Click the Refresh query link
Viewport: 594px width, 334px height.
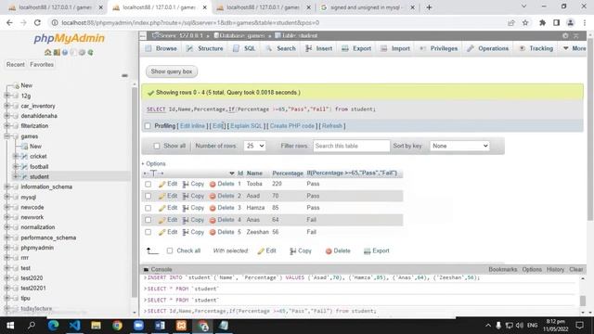pos(332,126)
